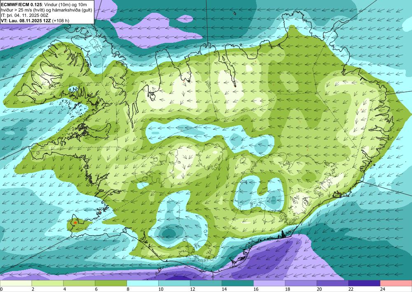Screen dimensions: 412x292
Task: Select the "IT: þri. 04. 11. 2025 00Z" line
Action: point(25,15)
